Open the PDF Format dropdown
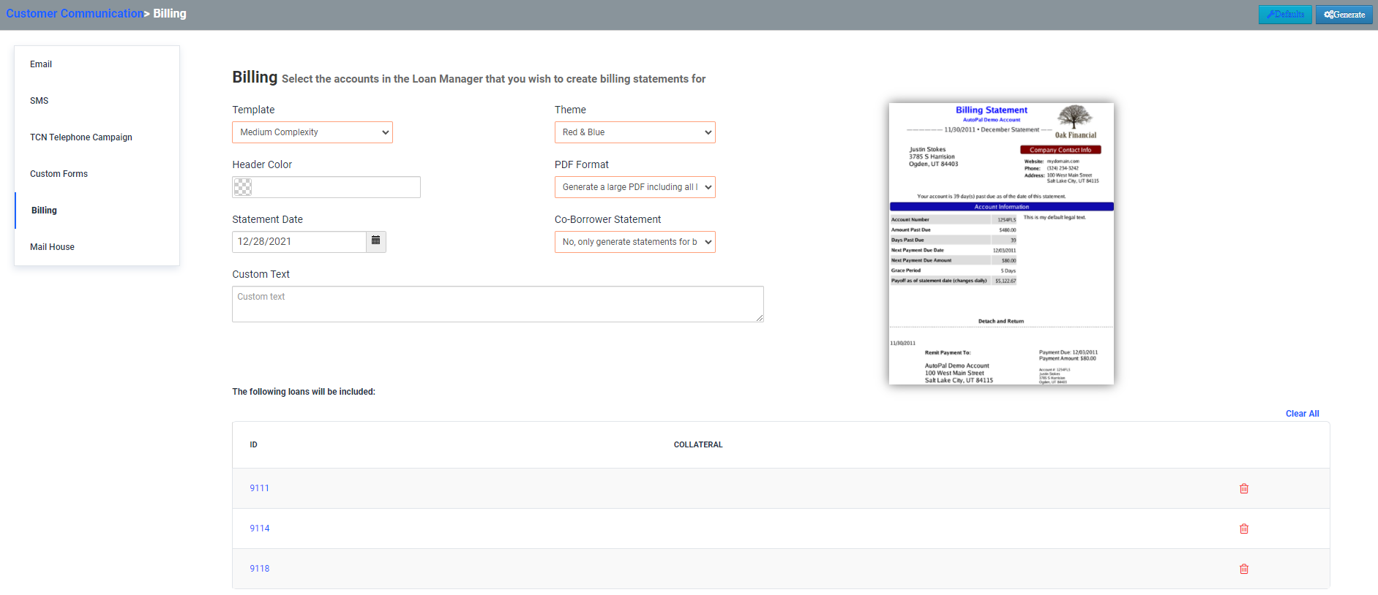 [x=635, y=187]
